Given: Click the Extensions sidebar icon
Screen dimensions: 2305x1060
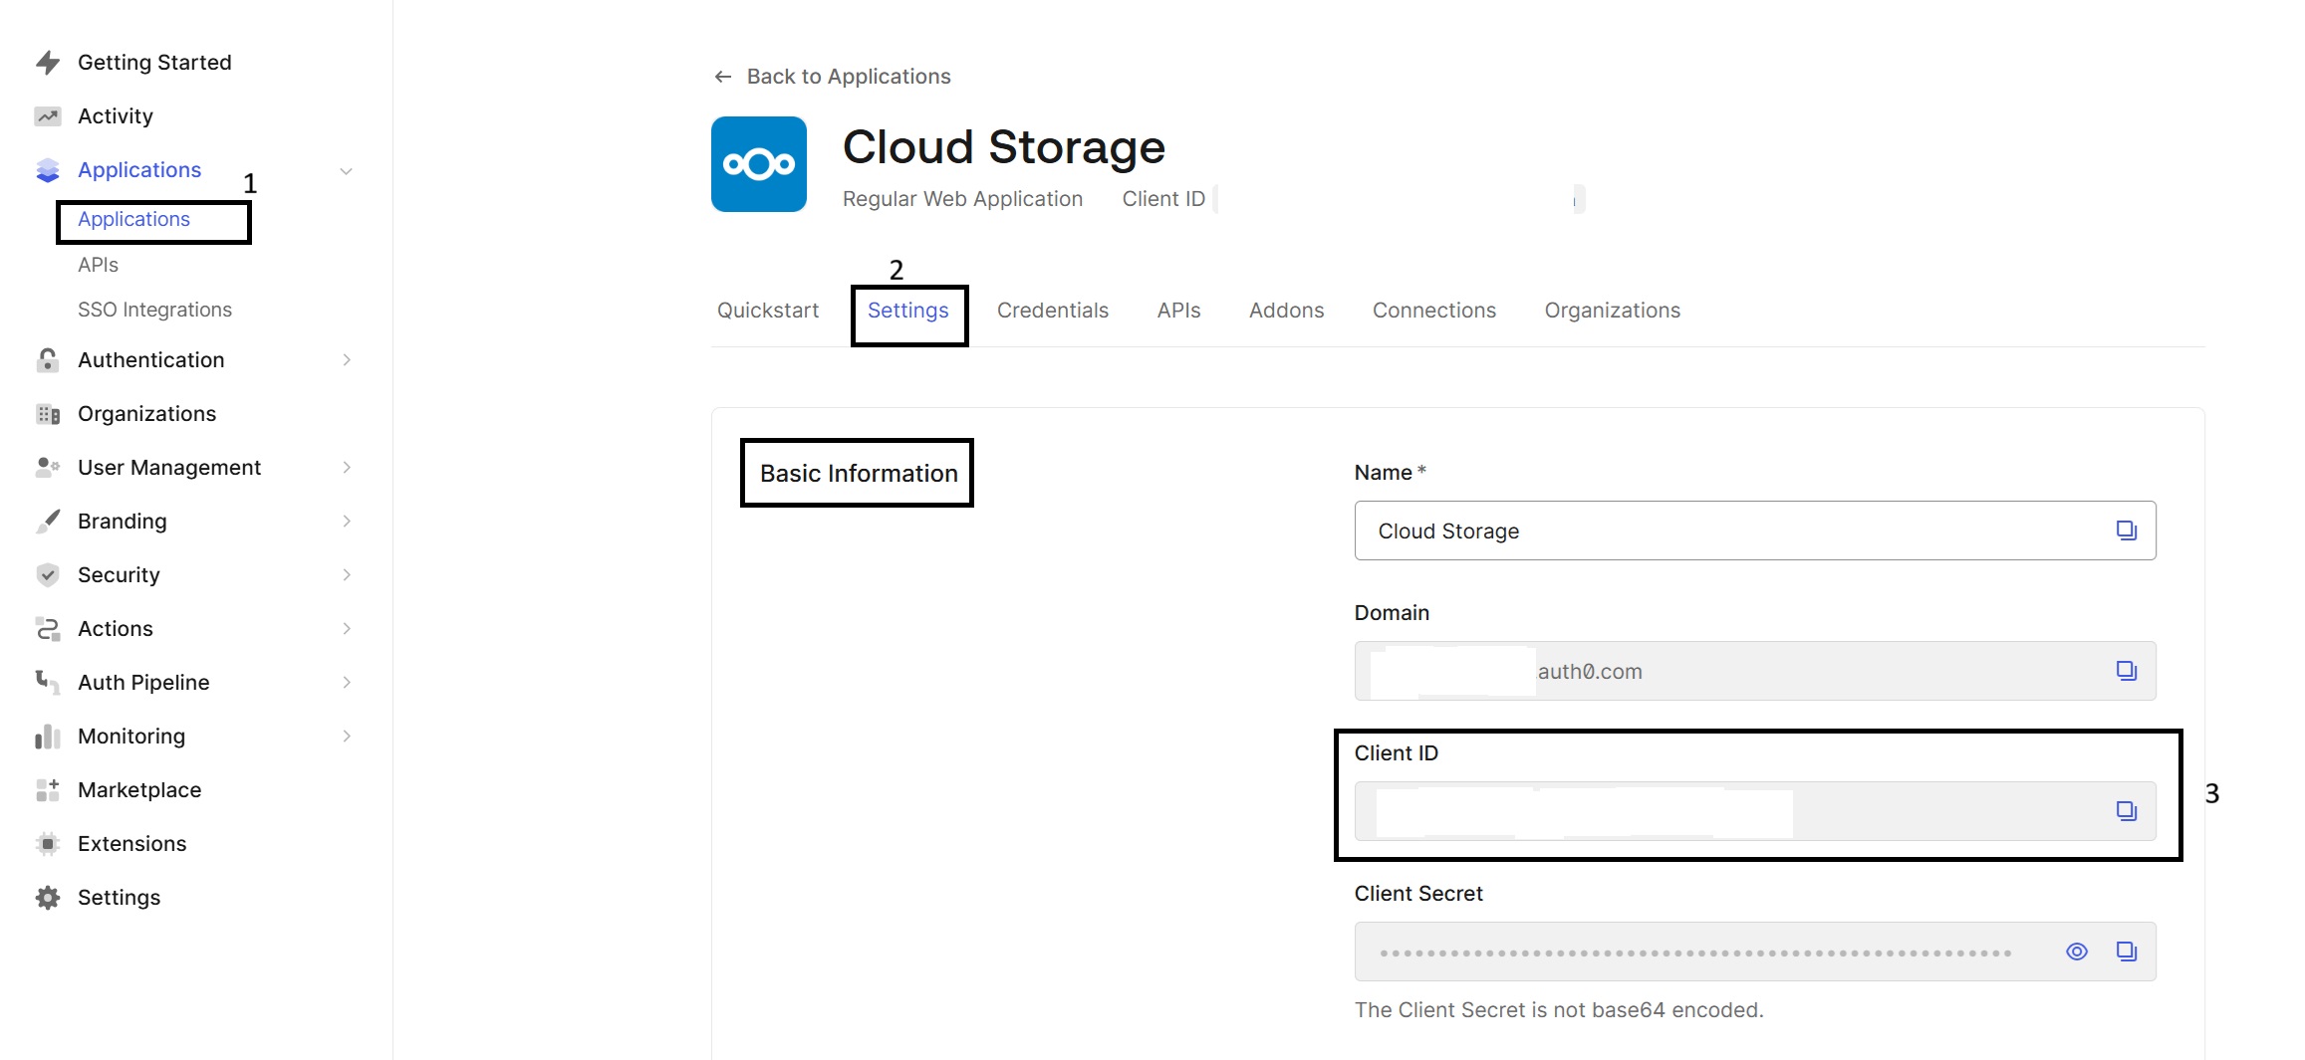Looking at the screenshot, I should click(48, 844).
